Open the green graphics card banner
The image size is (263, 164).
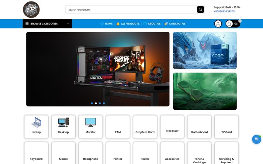(205, 91)
